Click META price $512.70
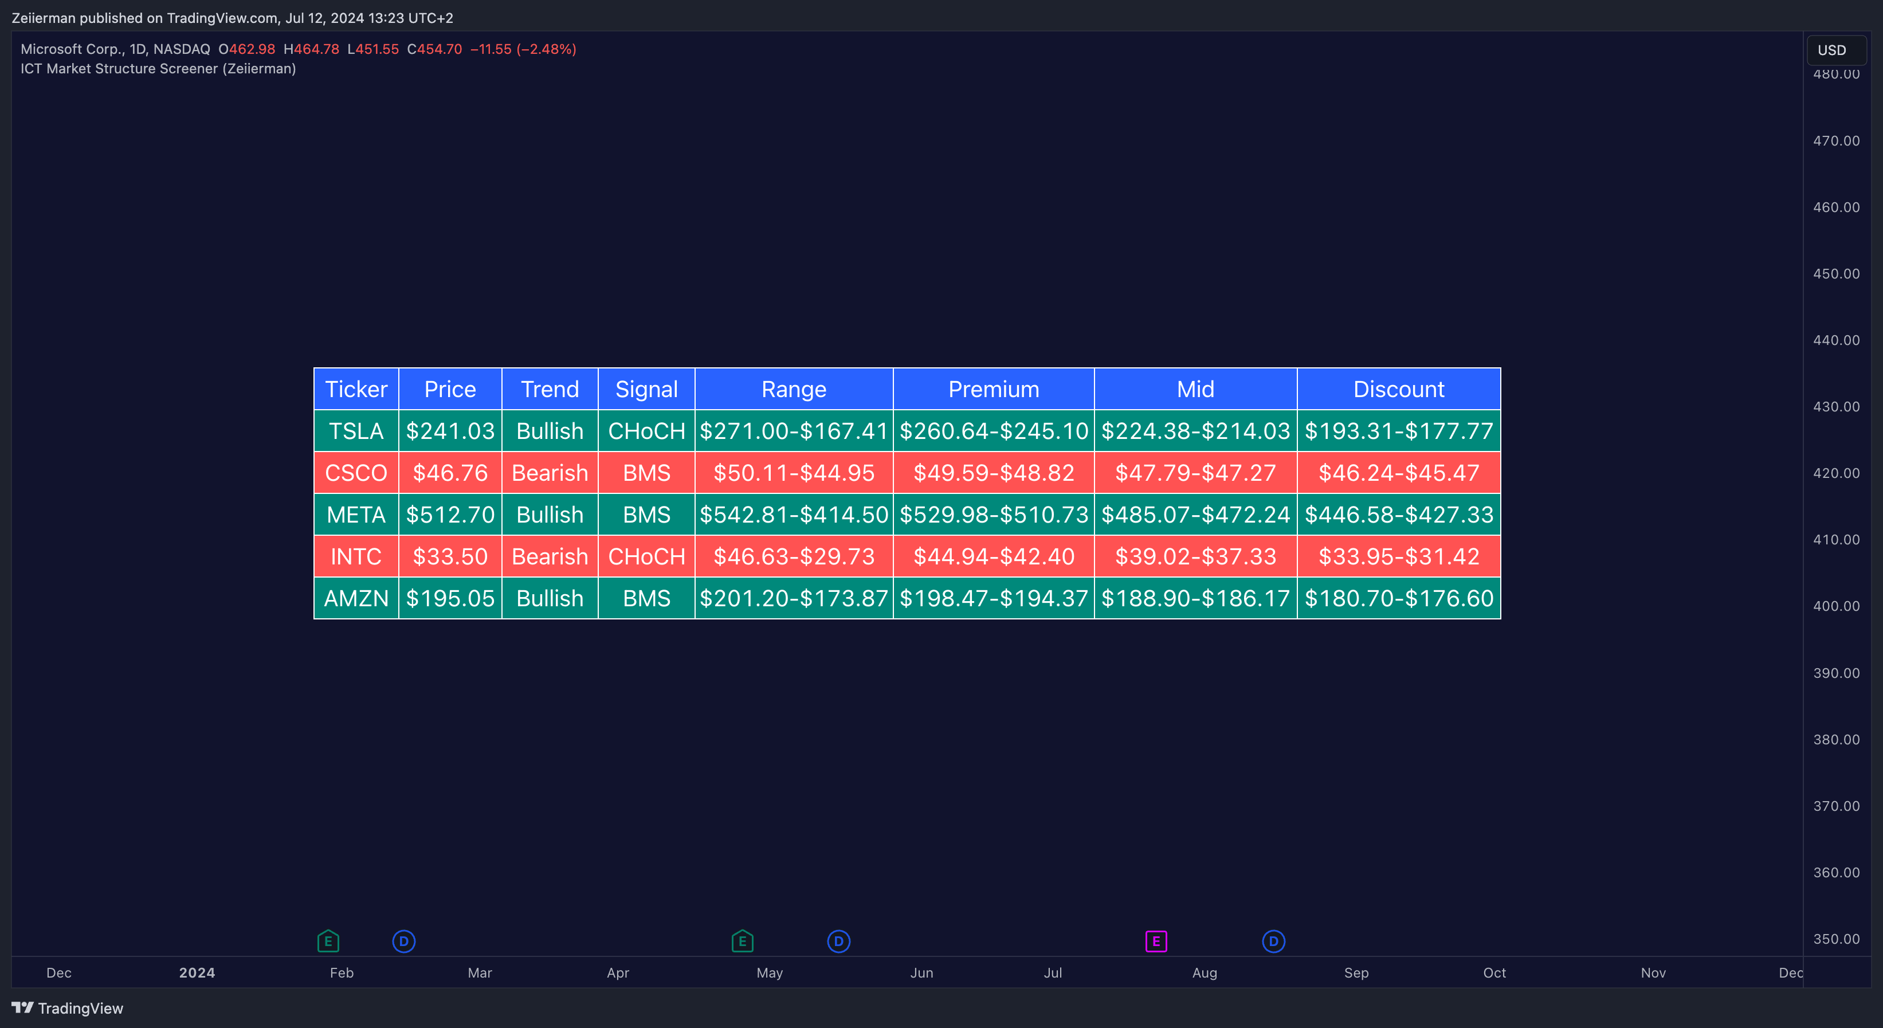 click(x=450, y=514)
